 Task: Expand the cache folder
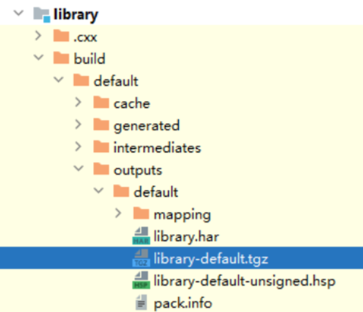[x=78, y=103]
